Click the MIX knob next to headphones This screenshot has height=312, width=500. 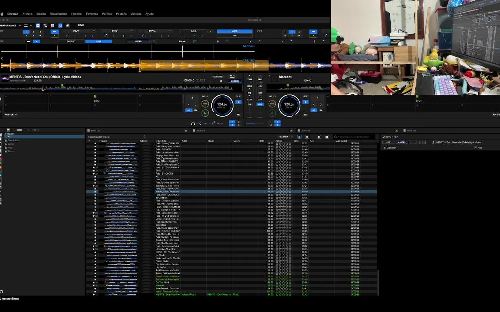pos(201,123)
